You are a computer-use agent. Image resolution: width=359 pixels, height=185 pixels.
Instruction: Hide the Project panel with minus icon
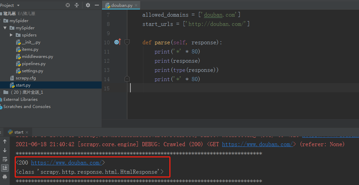point(97,5)
